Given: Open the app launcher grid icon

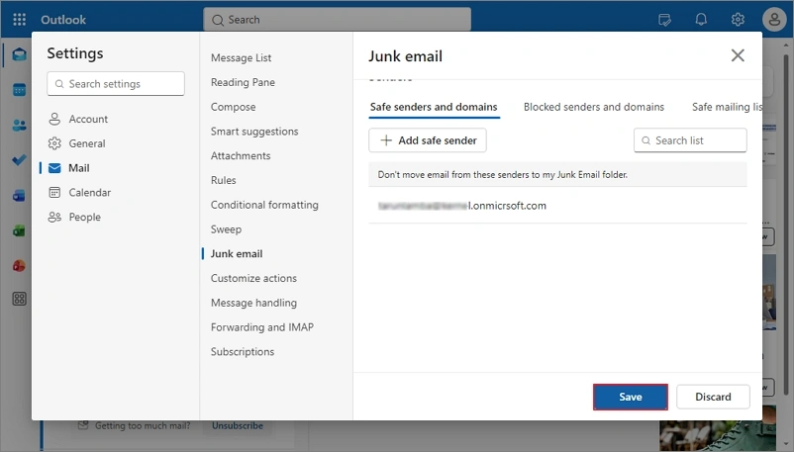Looking at the screenshot, I should 19,20.
